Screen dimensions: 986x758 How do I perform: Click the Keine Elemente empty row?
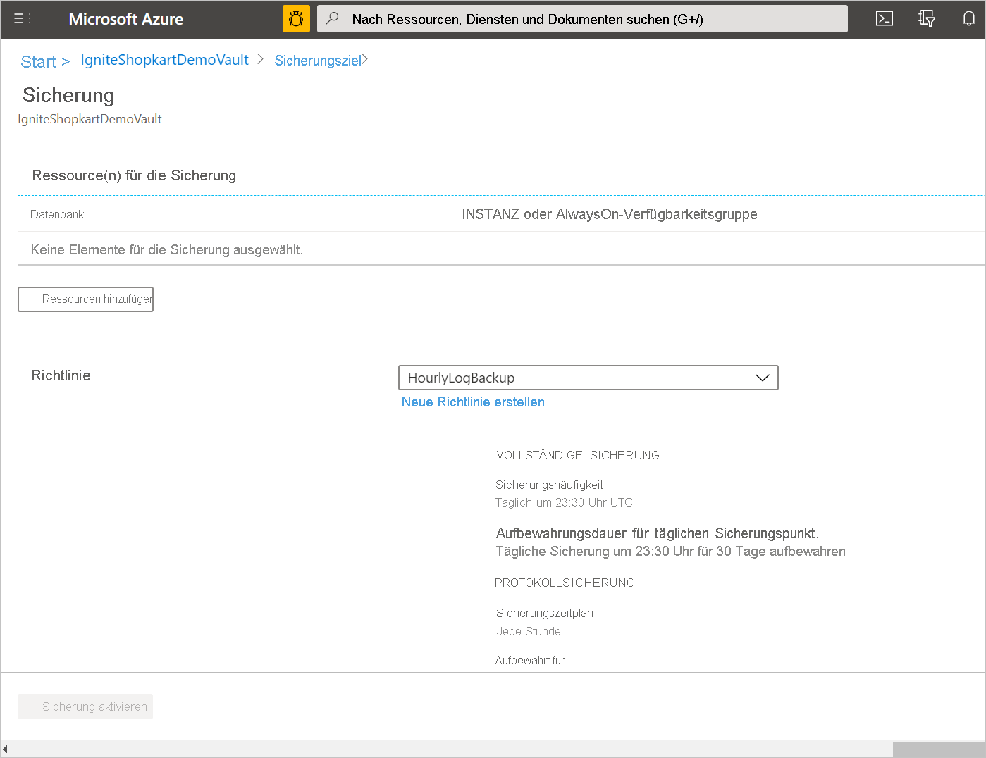click(x=167, y=249)
